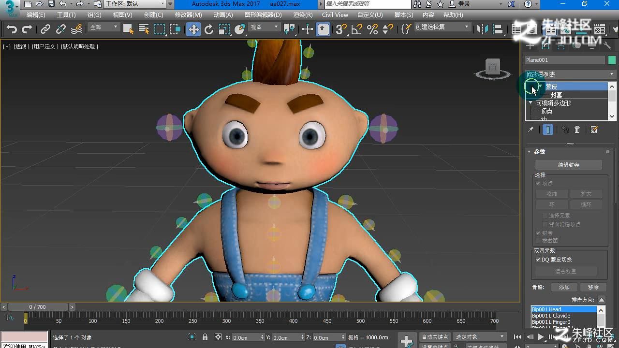Click the Undo arrow in main toolbar
The width and height of the screenshot is (619, 348).
click(x=12, y=29)
